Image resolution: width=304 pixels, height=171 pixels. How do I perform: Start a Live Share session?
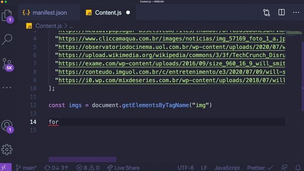coord(123,168)
